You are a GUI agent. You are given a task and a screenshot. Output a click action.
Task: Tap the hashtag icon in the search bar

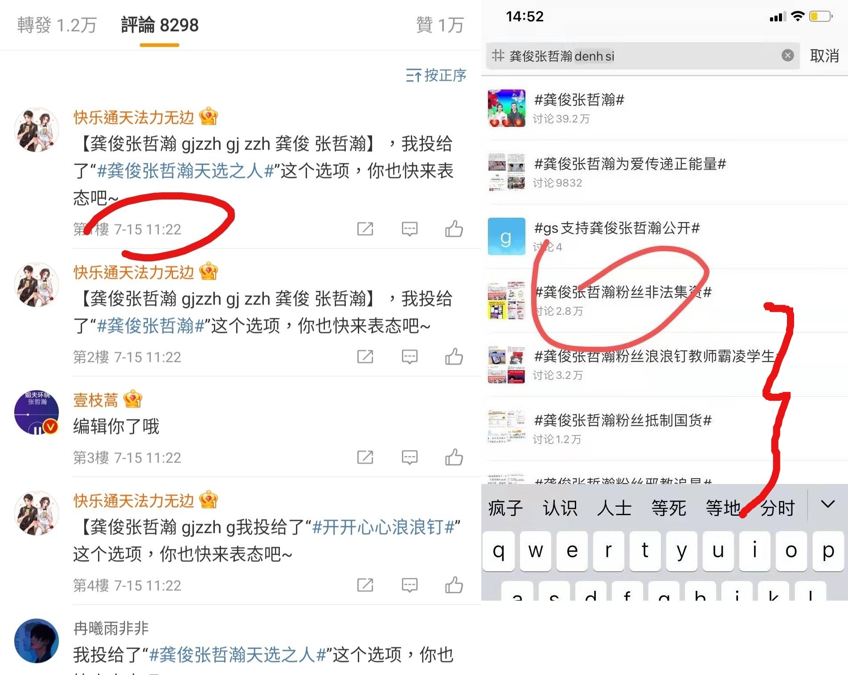[498, 56]
